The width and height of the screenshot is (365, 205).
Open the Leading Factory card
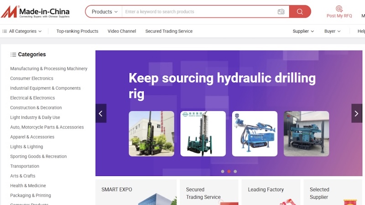click(x=271, y=192)
